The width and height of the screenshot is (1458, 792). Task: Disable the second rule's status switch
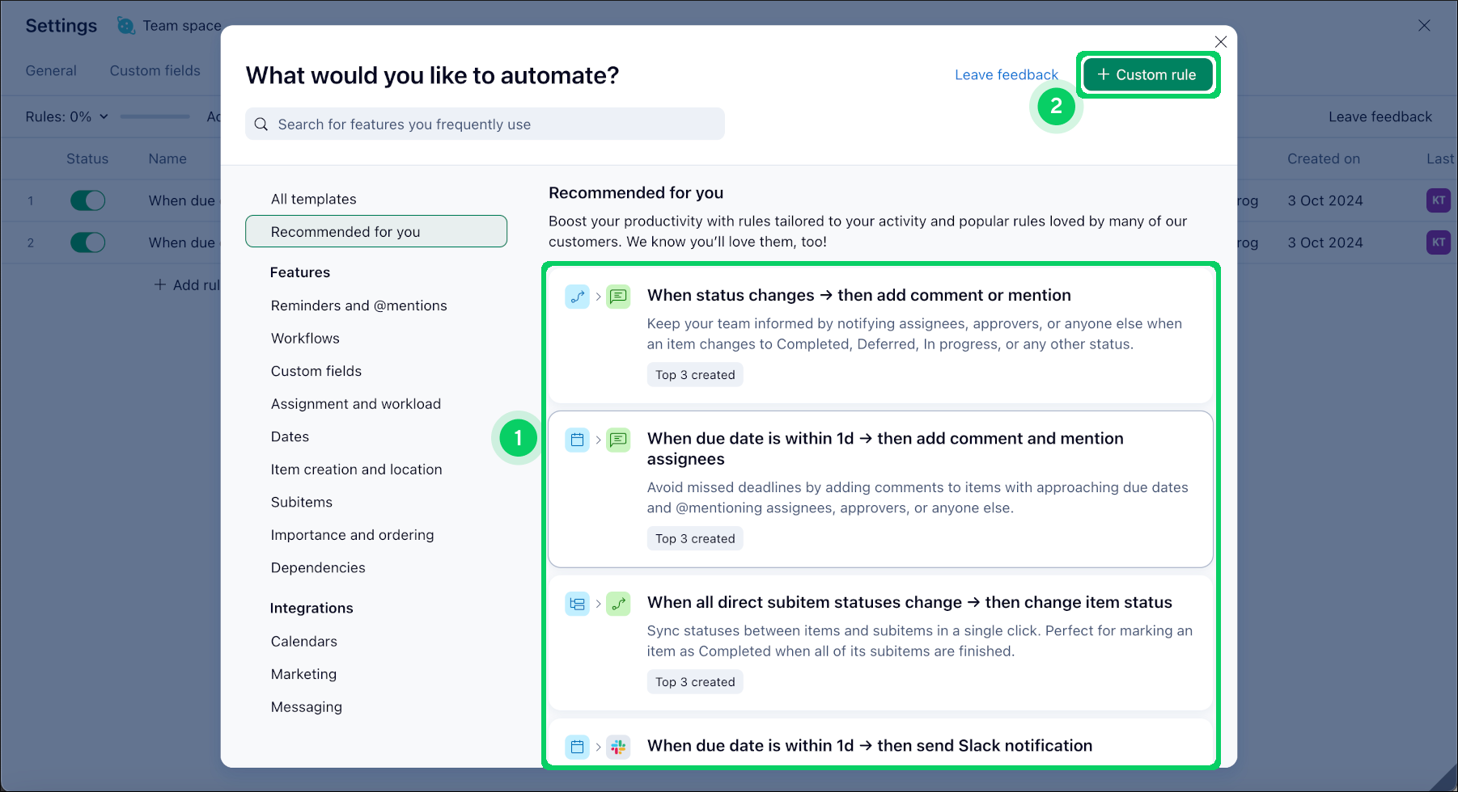pos(87,242)
